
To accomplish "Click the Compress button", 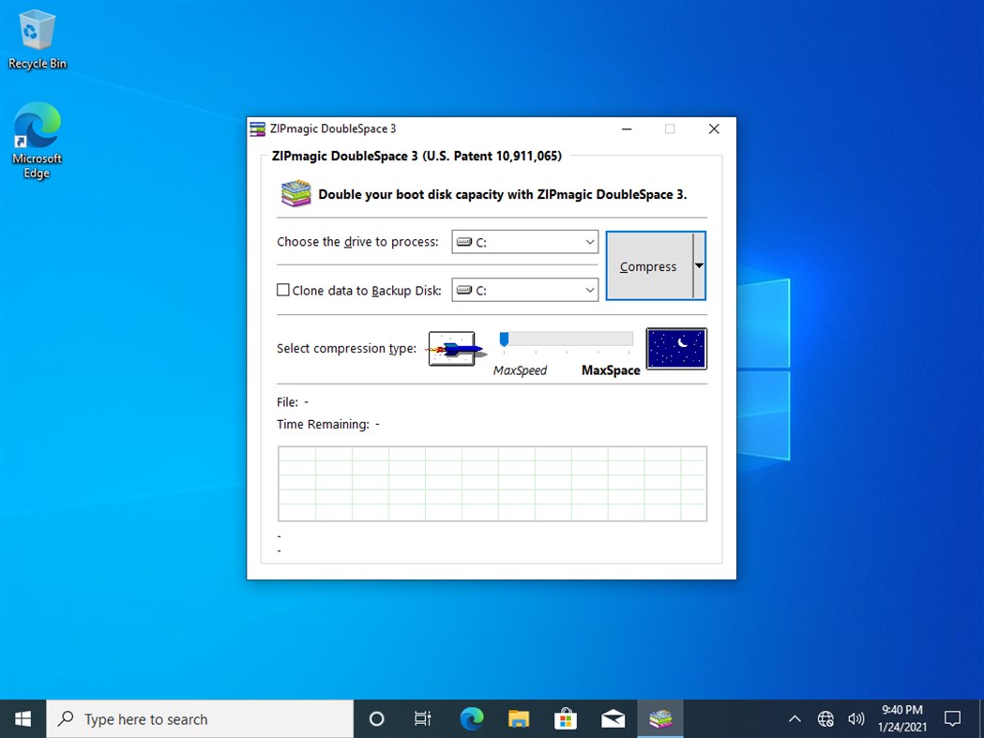I will [x=648, y=265].
